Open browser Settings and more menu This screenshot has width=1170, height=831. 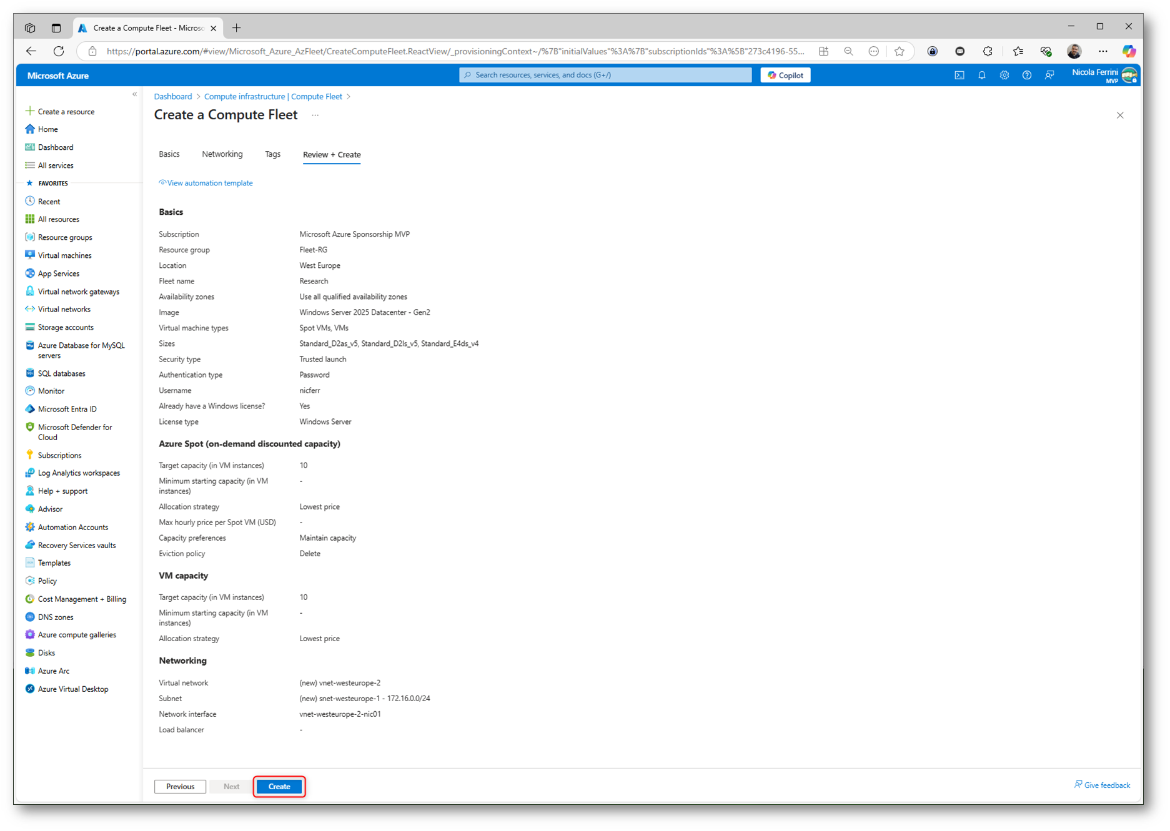(1103, 51)
